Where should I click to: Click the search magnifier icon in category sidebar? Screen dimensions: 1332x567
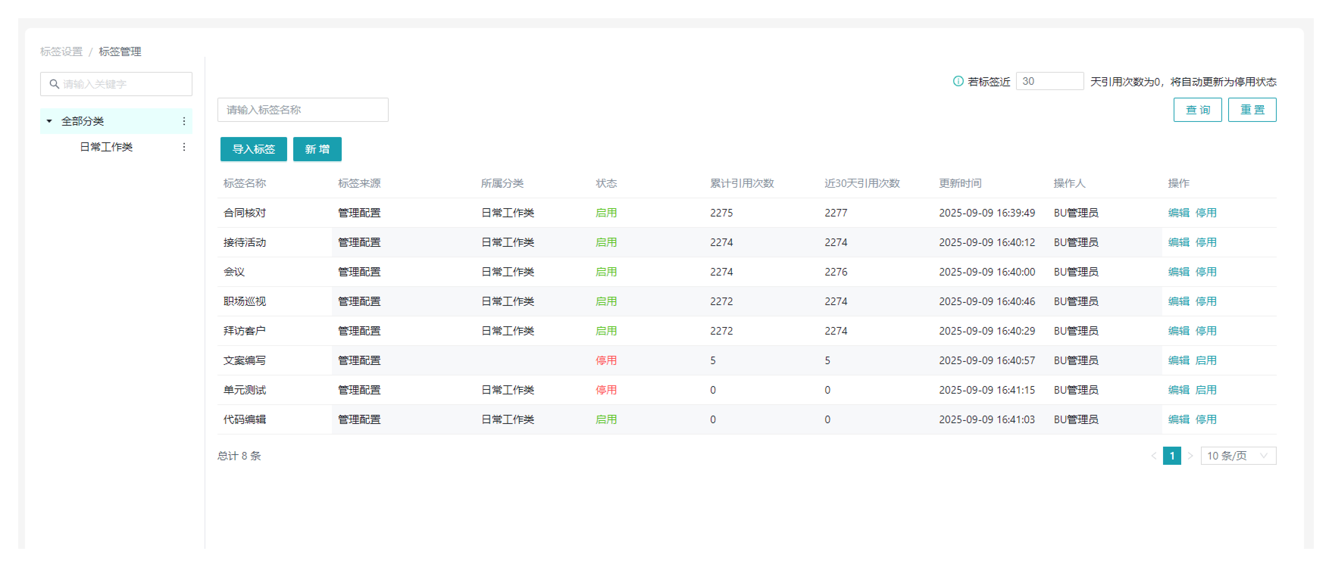tap(54, 84)
